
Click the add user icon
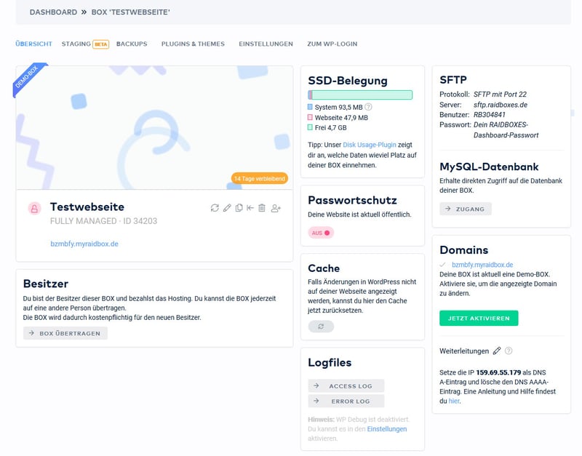point(276,209)
